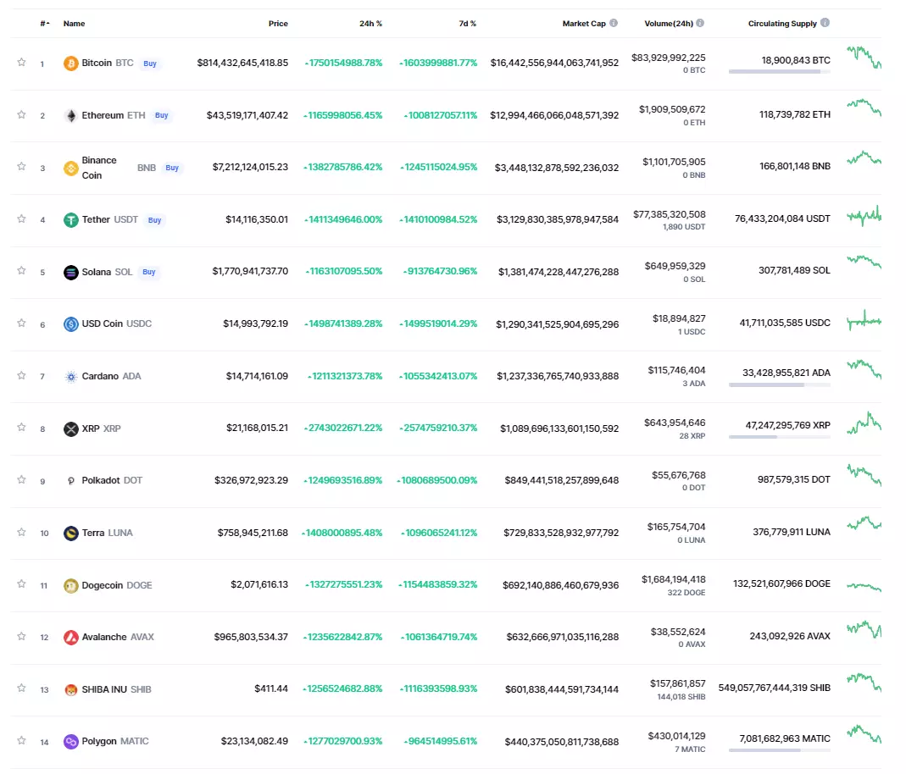Click Polygon 7d change 964514995.61%
The image size is (906, 774).
point(441,742)
